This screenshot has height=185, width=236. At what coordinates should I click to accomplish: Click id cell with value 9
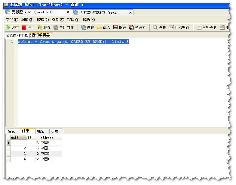click(33, 154)
